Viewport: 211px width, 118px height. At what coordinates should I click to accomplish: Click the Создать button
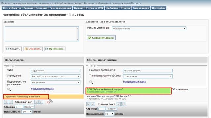click(13, 49)
